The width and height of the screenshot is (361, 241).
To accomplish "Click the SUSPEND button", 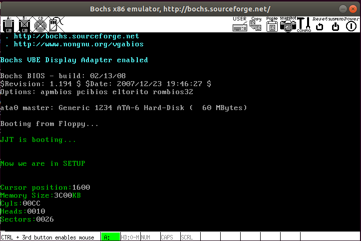I will [336, 24].
